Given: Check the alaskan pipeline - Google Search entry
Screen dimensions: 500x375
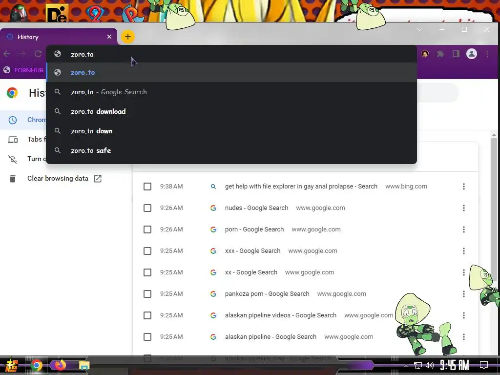Looking at the screenshot, I should (147, 337).
